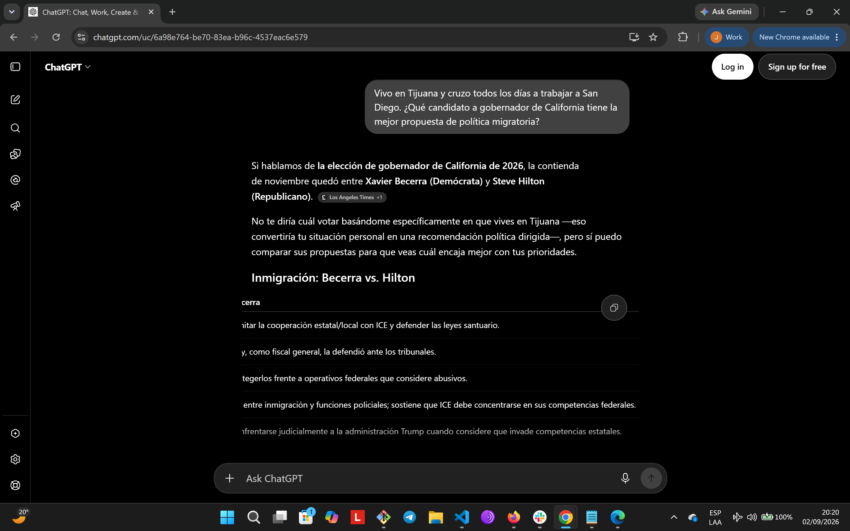Open the images gallery icon in sidebar

click(x=15, y=154)
